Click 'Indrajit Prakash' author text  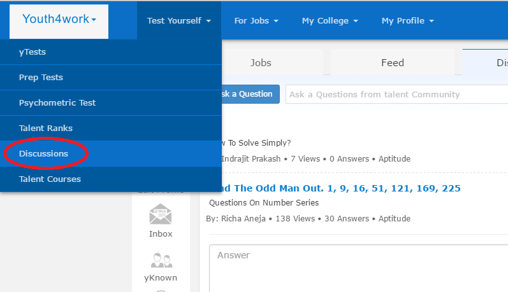click(x=250, y=159)
